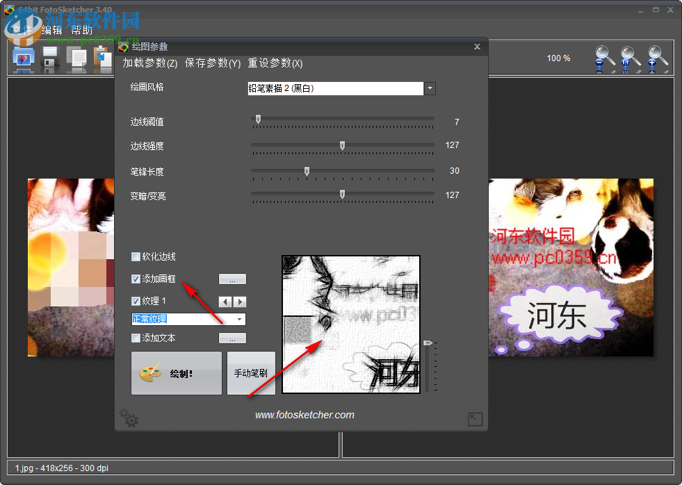Click the sketch preview thumbnail
The image size is (682, 485).
click(x=350, y=324)
